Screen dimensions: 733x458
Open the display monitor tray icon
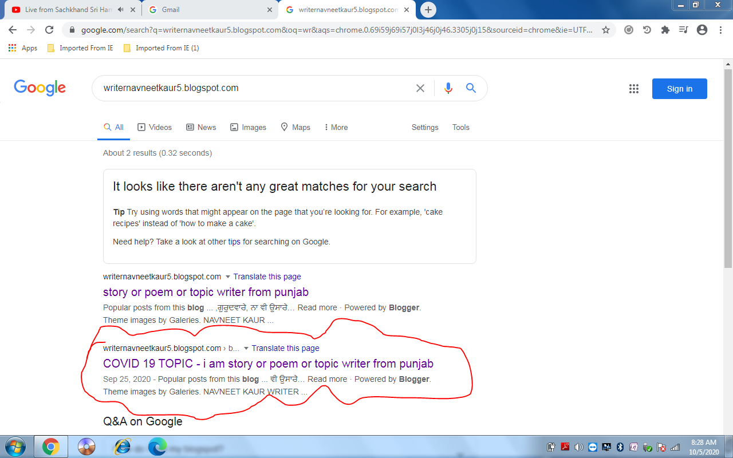tap(606, 447)
